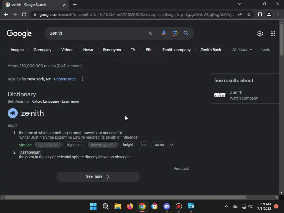
Task: Select the Zenith Bank filter chip
Action: tap(211, 50)
